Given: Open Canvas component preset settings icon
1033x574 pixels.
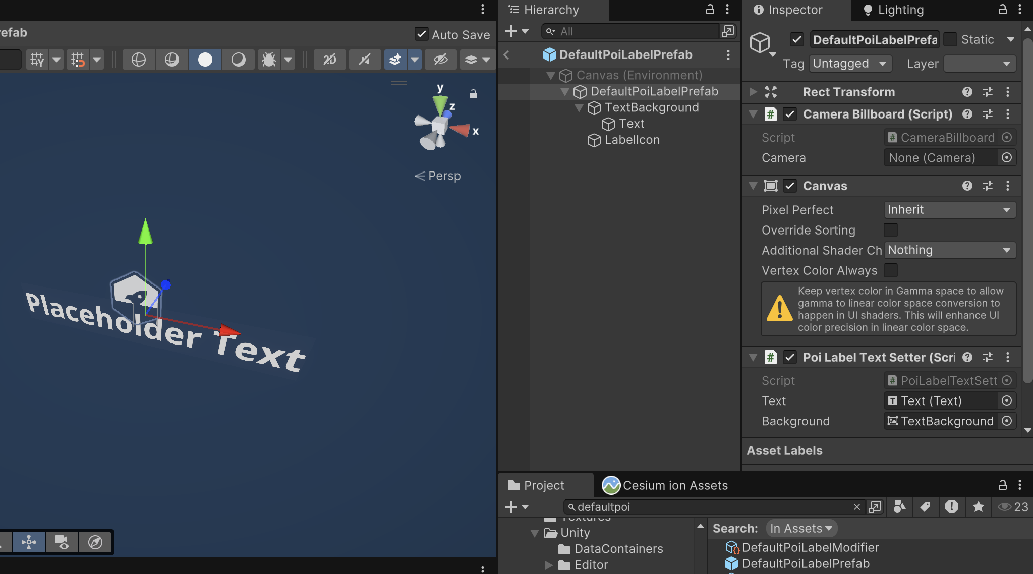Looking at the screenshot, I should pyautogui.click(x=987, y=186).
